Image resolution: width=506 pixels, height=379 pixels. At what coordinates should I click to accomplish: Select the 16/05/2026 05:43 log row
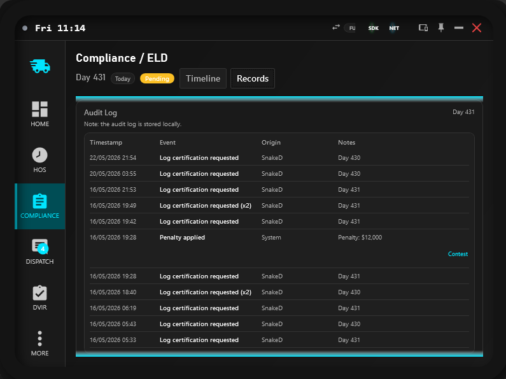click(x=279, y=324)
